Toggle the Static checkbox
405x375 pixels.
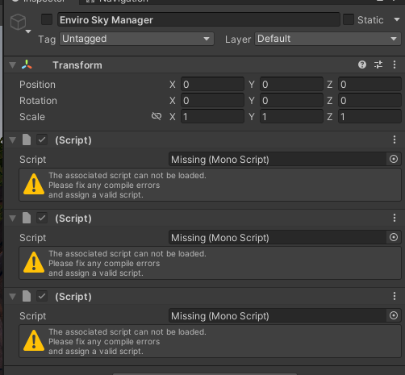tap(349, 19)
